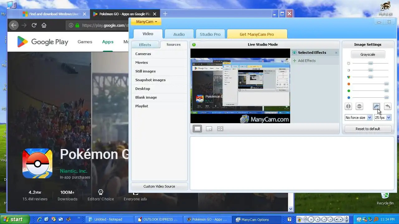Select picture-in-picture layout button
The width and height of the screenshot is (399, 224).
(x=209, y=129)
